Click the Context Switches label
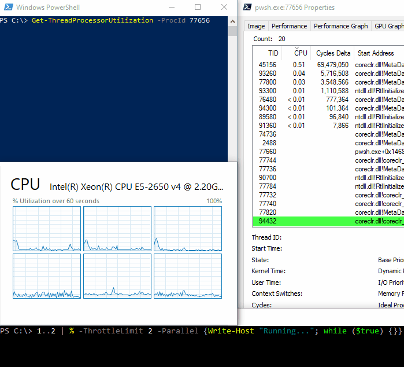The image size is (404, 367). click(x=277, y=293)
